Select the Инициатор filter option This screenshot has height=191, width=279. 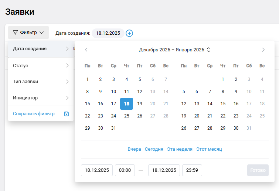[41, 98]
